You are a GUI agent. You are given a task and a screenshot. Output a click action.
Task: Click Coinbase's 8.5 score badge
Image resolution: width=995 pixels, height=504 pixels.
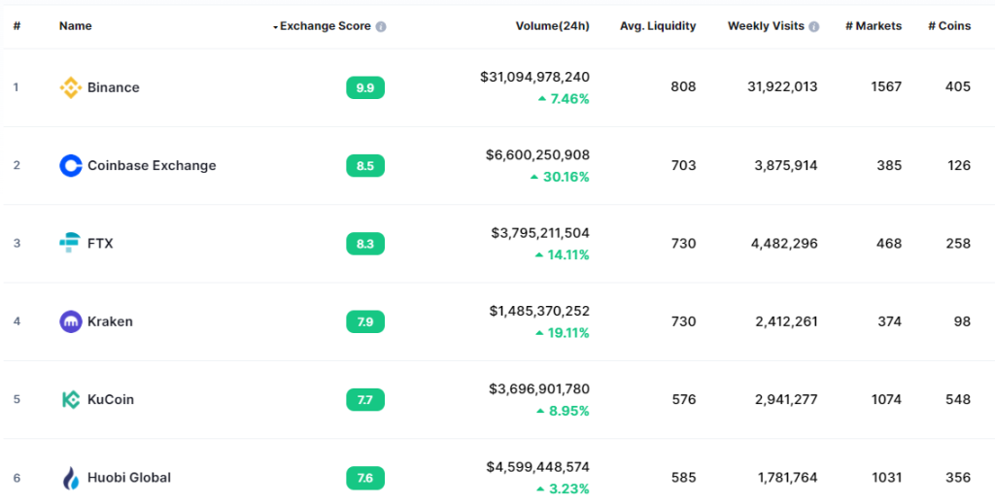point(365,165)
